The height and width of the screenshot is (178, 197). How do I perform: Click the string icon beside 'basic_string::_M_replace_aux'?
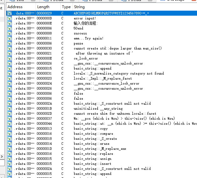coord(10,149)
